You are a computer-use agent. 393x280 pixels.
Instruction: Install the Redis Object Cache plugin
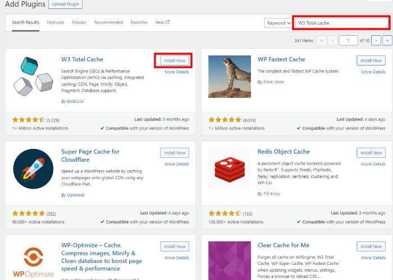pos(371,153)
